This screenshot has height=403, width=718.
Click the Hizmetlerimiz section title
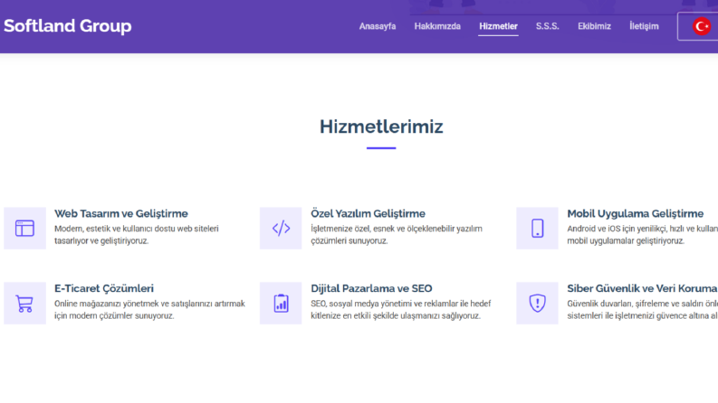tap(381, 127)
